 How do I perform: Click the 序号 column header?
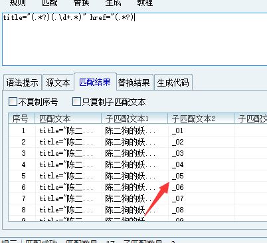click(21, 119)
